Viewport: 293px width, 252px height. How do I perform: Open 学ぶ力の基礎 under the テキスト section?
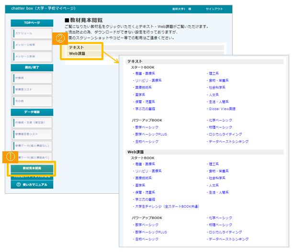tap(145, 109)
